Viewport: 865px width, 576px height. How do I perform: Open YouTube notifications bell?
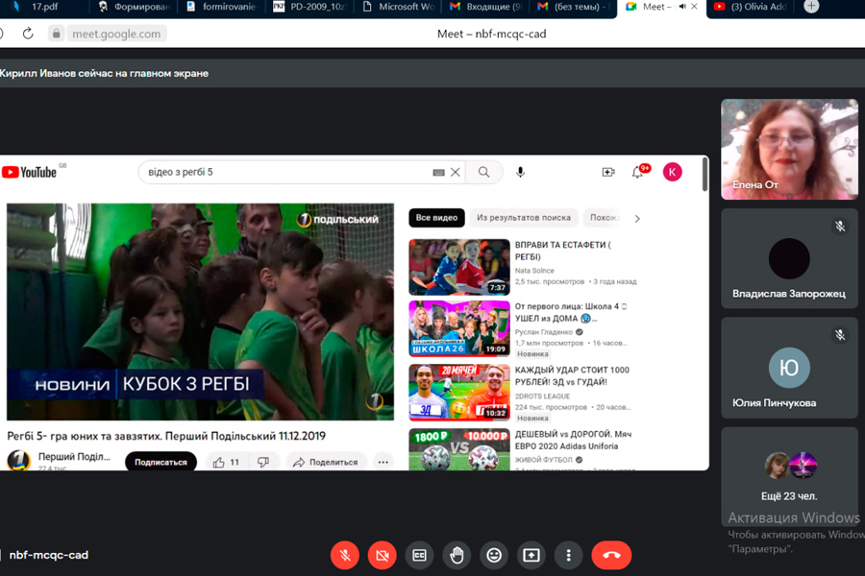click(x=637, y=172)
